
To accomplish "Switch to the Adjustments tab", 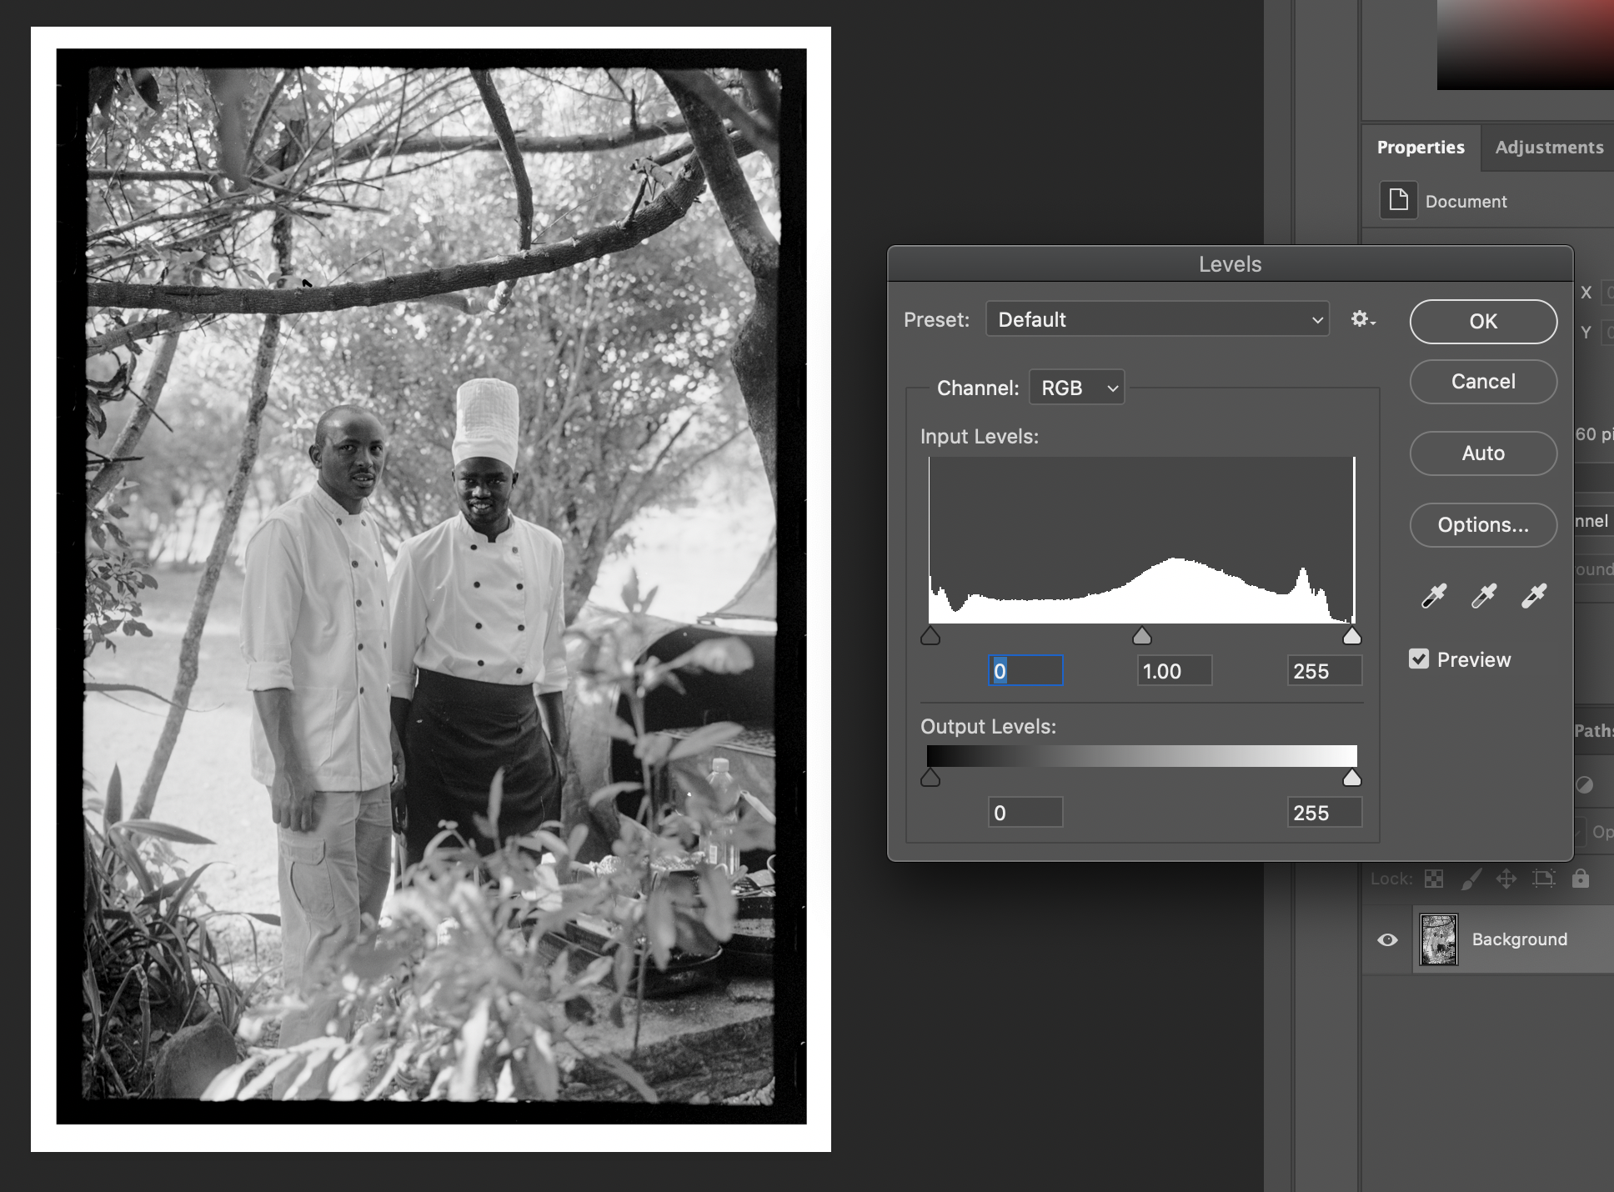I will pos(1549,148).
